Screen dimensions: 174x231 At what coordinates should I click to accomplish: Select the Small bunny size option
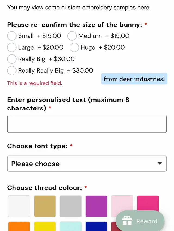coord(12,36)
